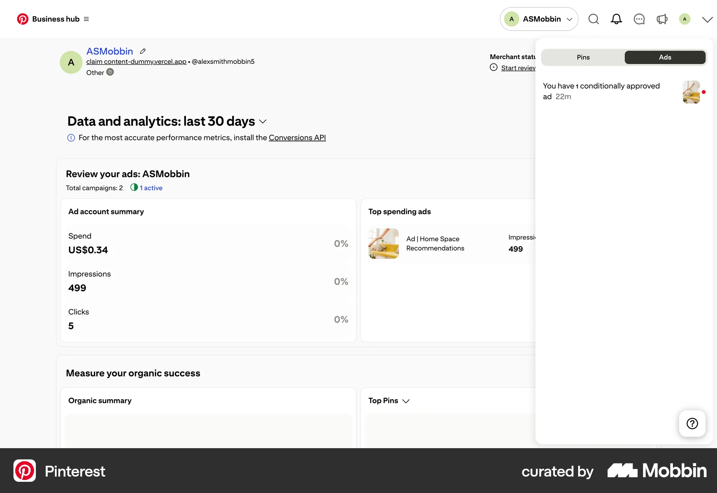Expand the last 30 days date dropdown
The height and width of the screenshot is (493, 717).
(263, 121)
